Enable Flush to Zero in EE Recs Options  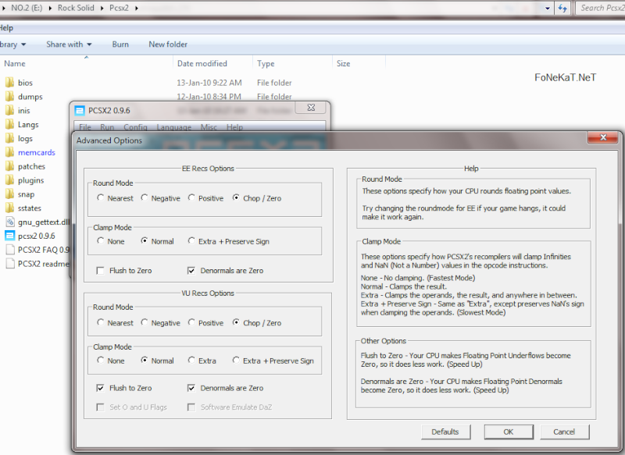coord(101,271)
